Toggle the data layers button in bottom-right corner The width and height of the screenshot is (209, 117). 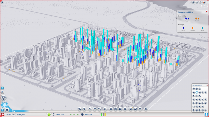tap(206, 114)
